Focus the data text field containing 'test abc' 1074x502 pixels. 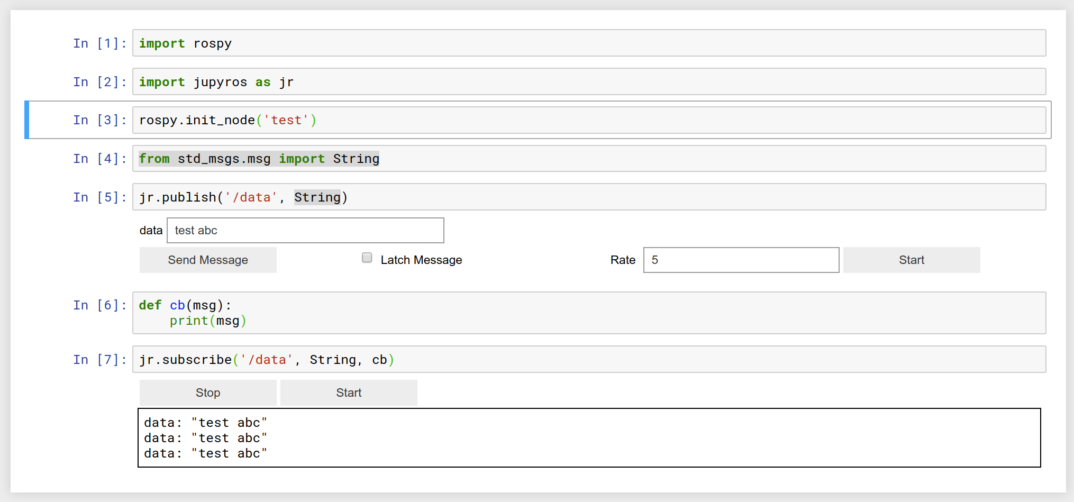pyautogui.click(x=305, y=230)
